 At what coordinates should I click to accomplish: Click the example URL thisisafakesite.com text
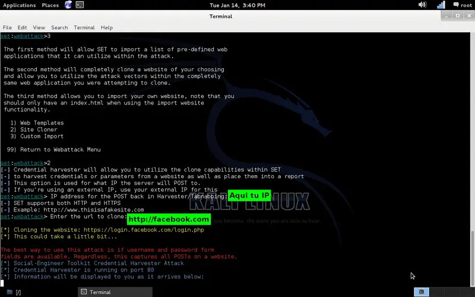94,210
